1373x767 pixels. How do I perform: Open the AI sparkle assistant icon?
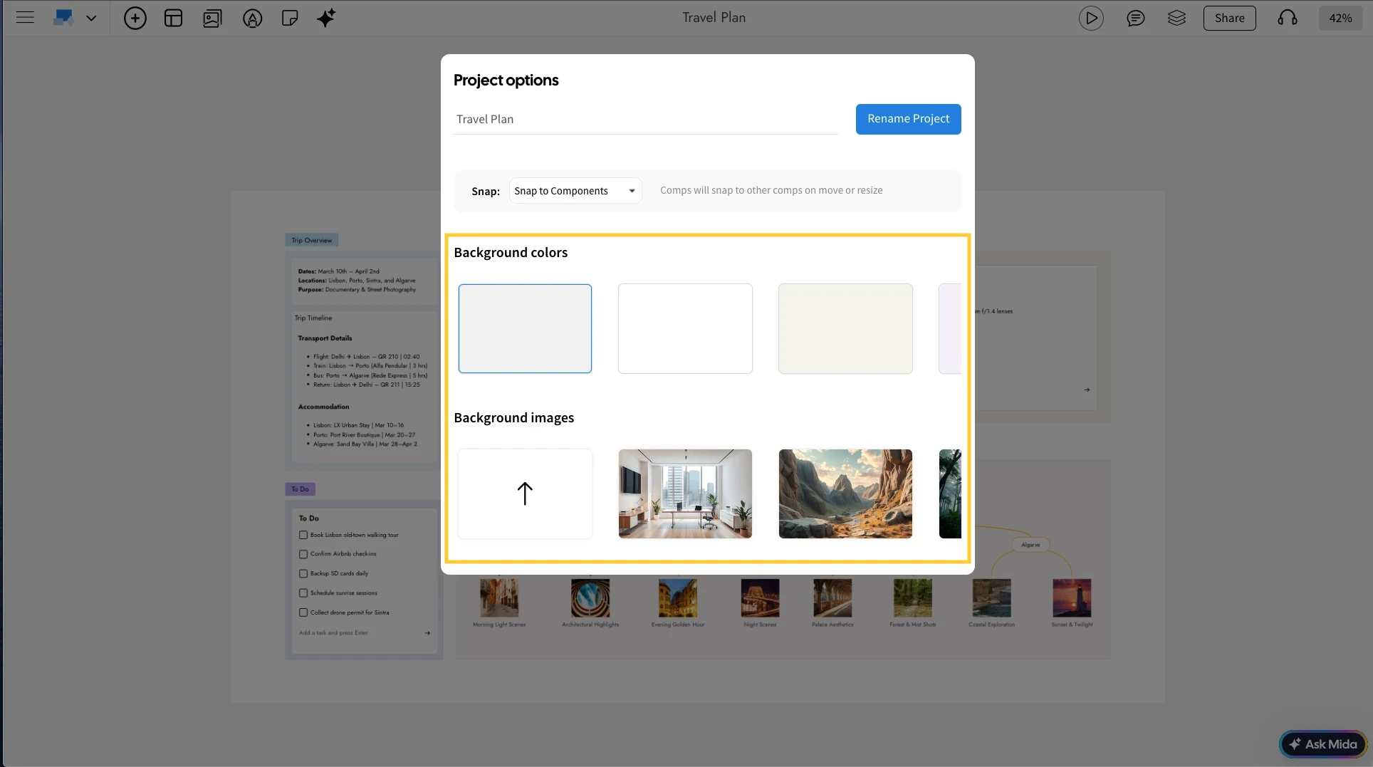pyautogui.click(x=327, y=18)
